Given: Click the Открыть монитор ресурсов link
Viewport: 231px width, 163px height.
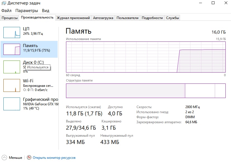Looking at the screenshot, I should coord(54,158).
